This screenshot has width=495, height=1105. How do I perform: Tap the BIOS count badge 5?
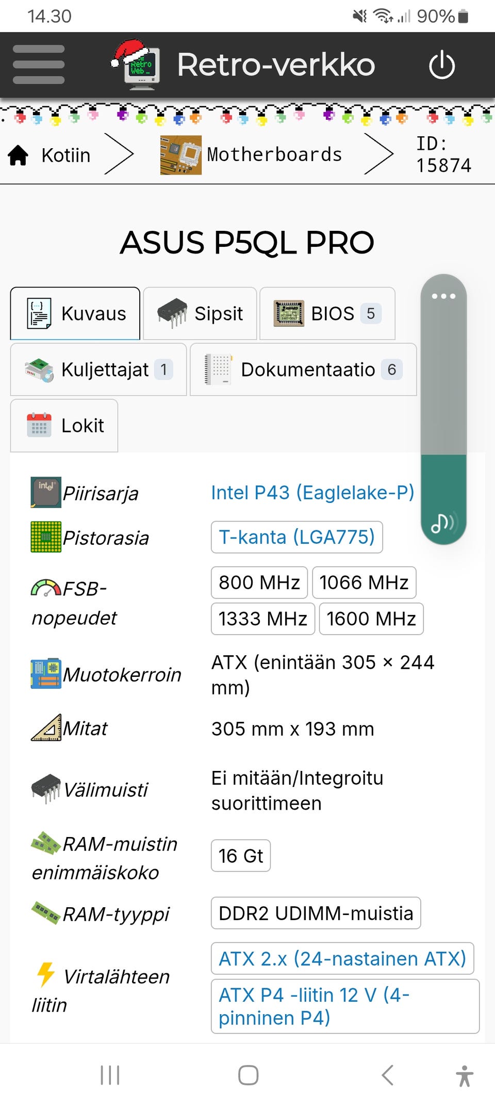point(371,313)
